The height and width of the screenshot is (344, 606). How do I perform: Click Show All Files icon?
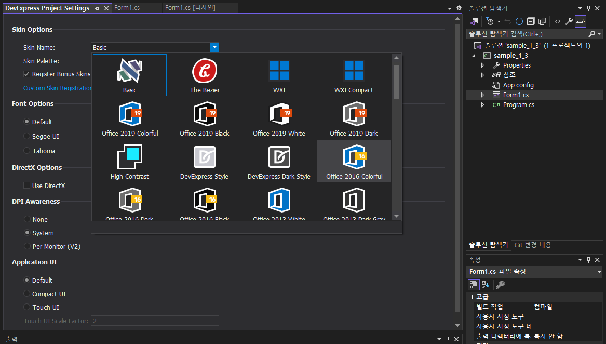pos(542,21)
